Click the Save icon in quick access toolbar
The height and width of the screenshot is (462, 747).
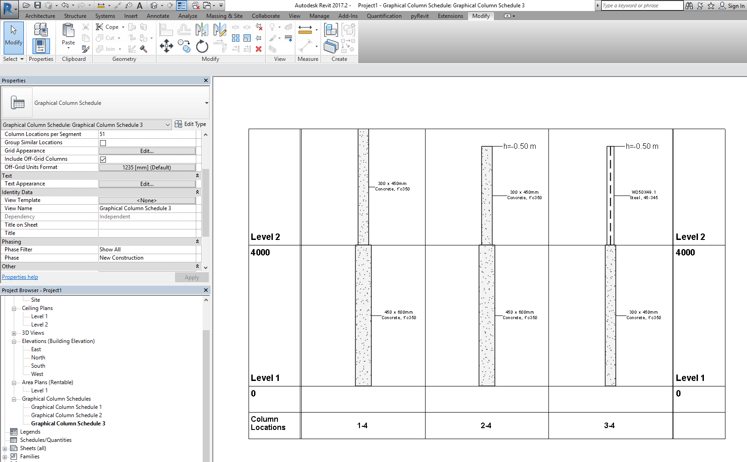(38, 5)
